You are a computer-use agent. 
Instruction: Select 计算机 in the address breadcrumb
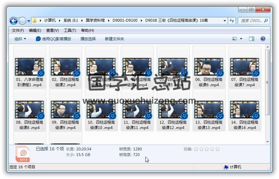(x=50, y=20)
